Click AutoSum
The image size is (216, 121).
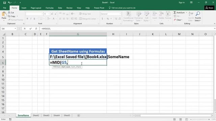pyautogui.click(x=179, y=12)
